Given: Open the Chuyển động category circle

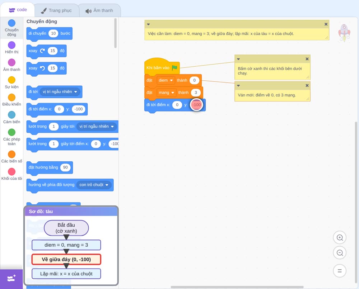Looking at the screenshot, I should click(x=12, y=23).
